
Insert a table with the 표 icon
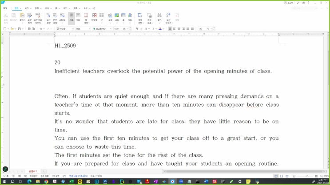click(x=123, y=17)
